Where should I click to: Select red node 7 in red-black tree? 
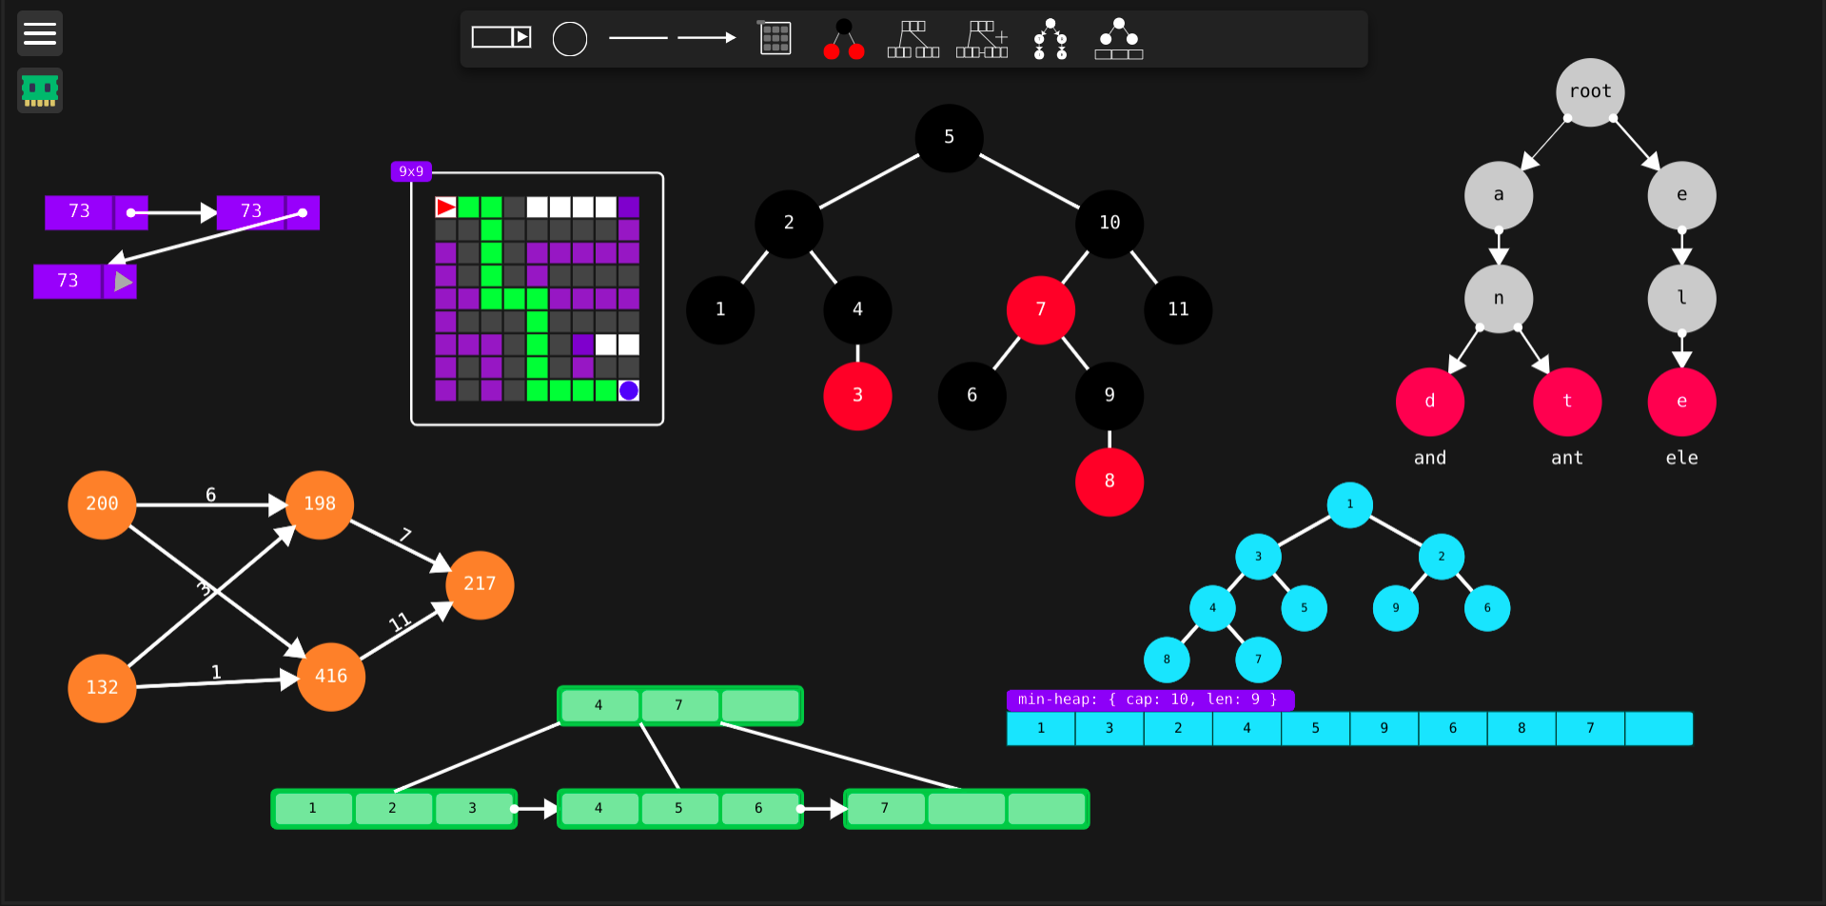[x=1040, y=309]
